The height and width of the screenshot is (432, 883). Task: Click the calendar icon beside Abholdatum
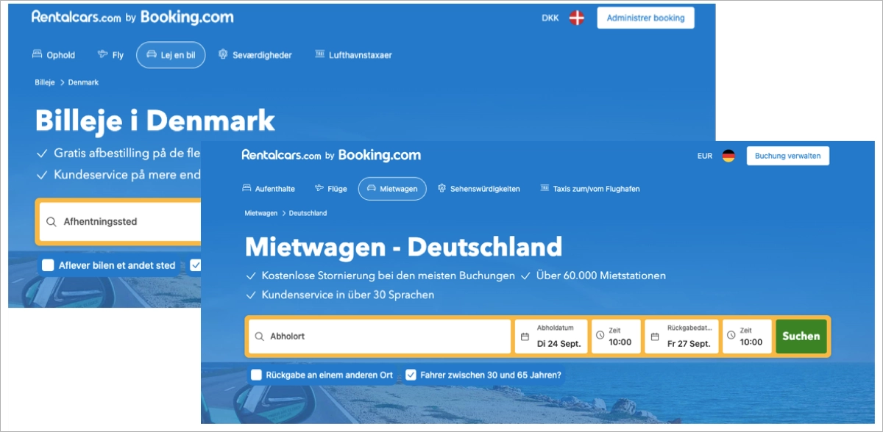point(525,335)
